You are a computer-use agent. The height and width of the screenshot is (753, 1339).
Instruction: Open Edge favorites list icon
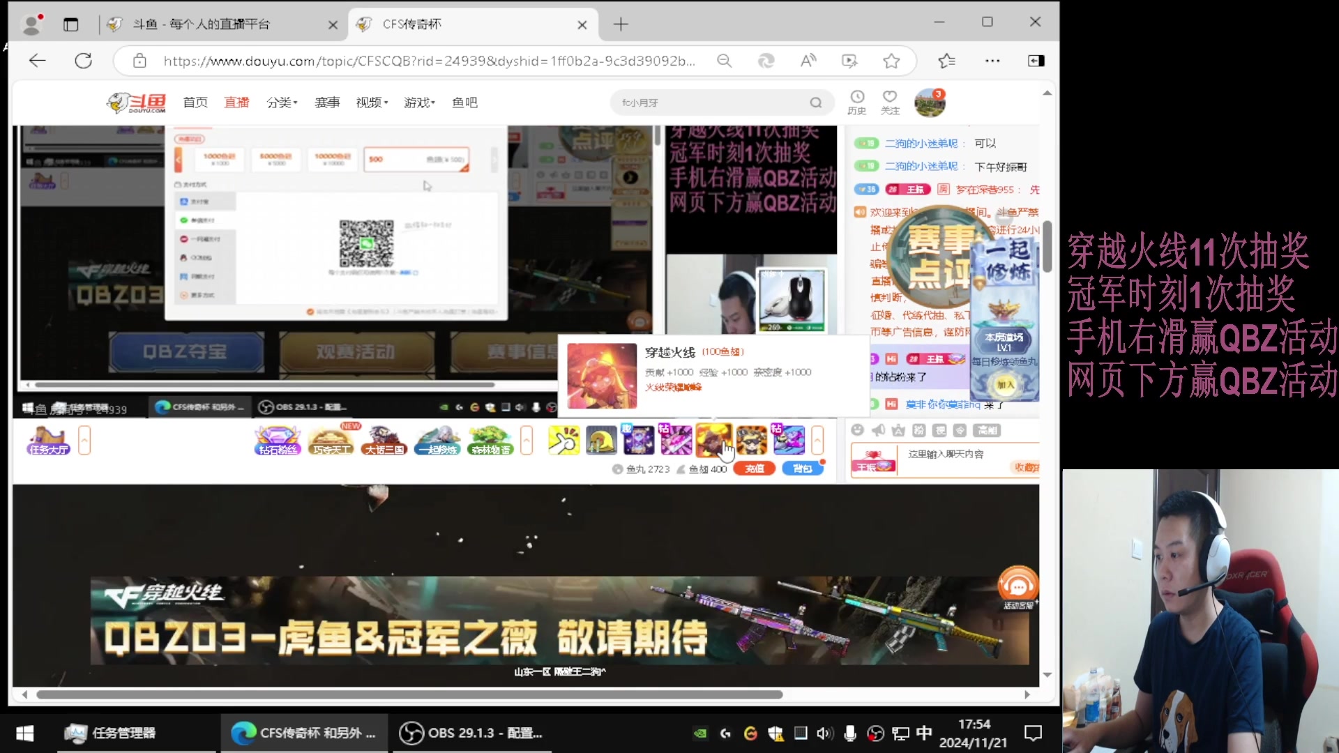click(x=946, y=61)
